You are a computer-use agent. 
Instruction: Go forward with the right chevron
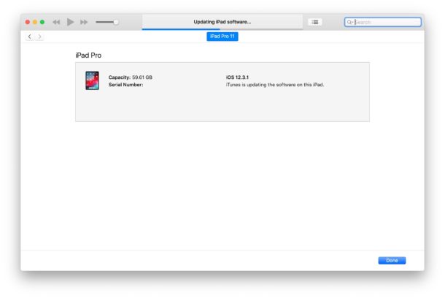39,37
